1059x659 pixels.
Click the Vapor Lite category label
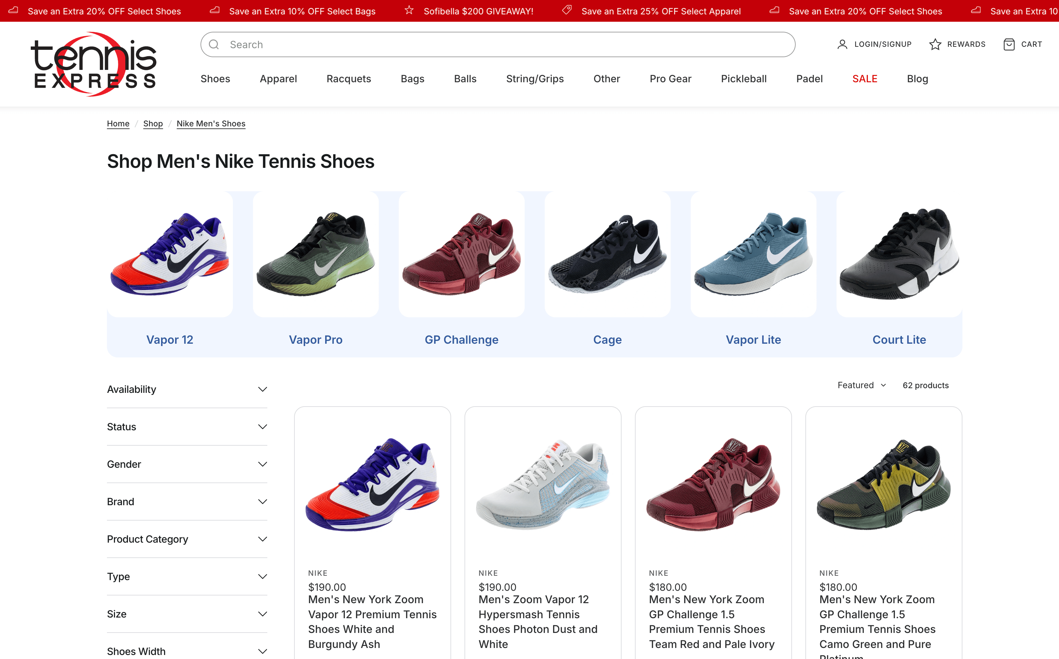[x=753, y=339]
